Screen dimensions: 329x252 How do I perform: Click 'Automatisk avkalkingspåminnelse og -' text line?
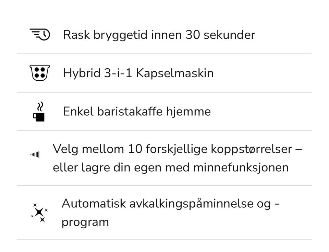click(170, 204)
